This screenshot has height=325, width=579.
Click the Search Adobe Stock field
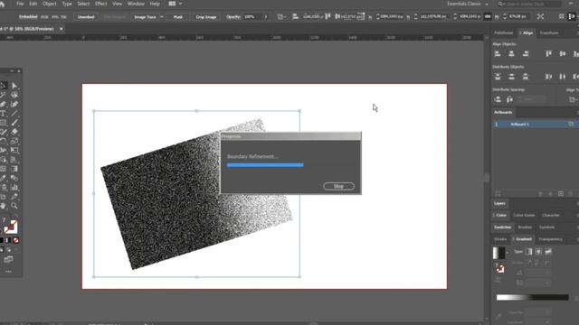click(x=529, y=4)
